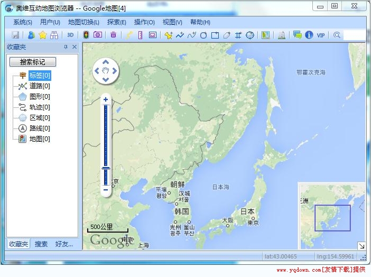Click the purple trash delete icon
Viewport: 371px width, 277px height.
114,35
